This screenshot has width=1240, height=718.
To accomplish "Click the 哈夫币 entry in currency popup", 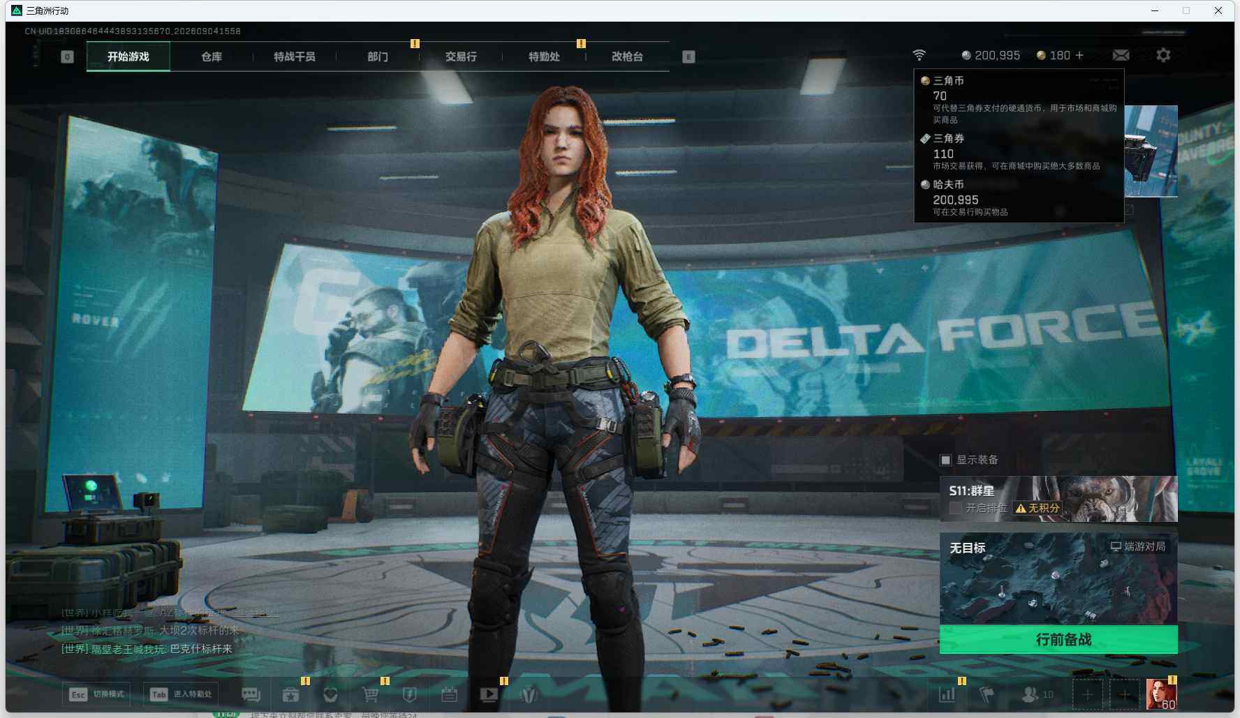I will click(x=1019, y=197).
